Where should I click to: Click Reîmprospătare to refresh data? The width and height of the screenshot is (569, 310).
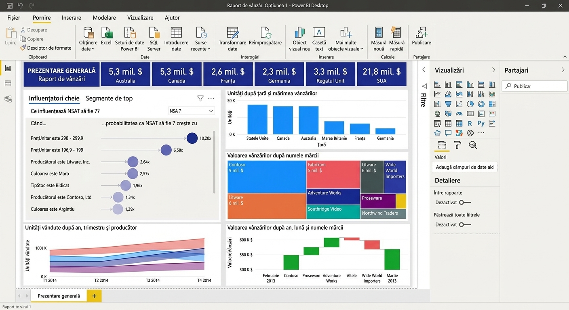265,37
